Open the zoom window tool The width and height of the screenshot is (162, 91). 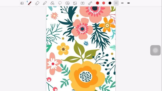pos(22,3)
